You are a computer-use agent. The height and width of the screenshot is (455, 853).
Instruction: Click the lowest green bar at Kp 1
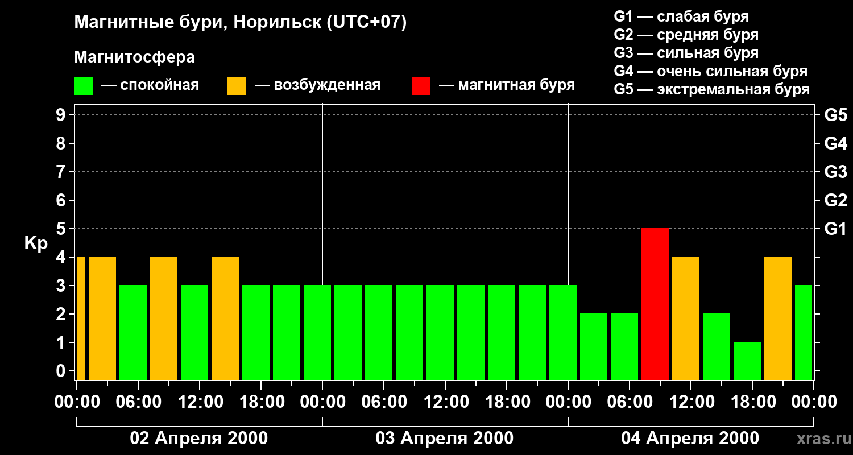(747, 361)
